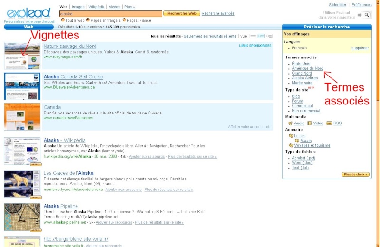
Task: Open Les Glaces de l'Alaska result
Action: point(68,173)
